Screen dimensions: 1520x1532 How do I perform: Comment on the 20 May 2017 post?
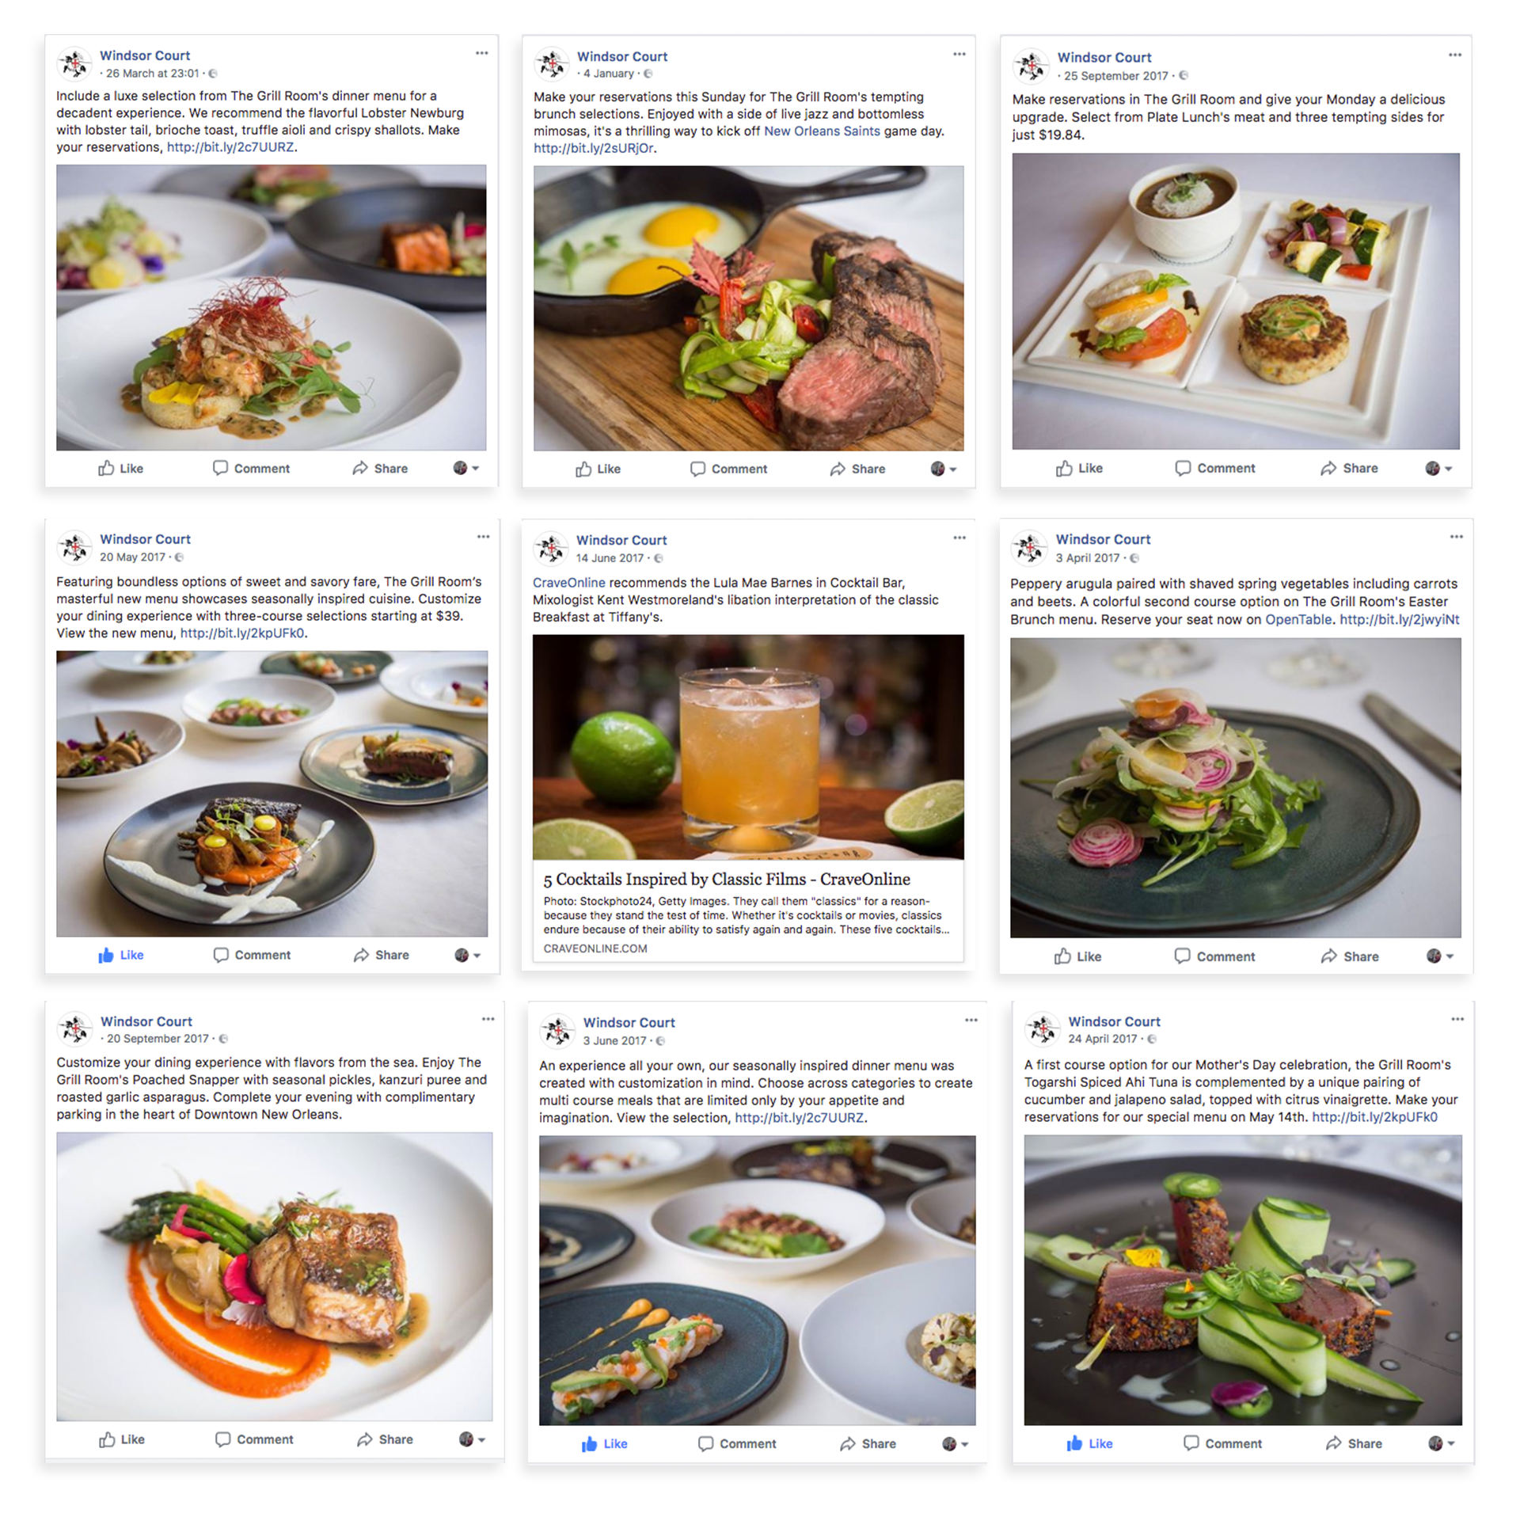click(x=252, y=956)
